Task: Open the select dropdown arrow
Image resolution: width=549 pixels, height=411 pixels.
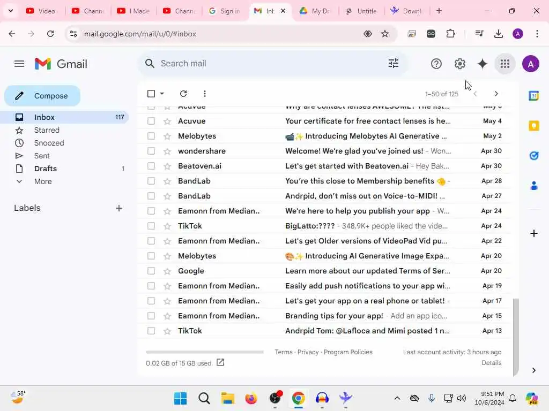Action: pyautogui.click(x=162, y=94)
